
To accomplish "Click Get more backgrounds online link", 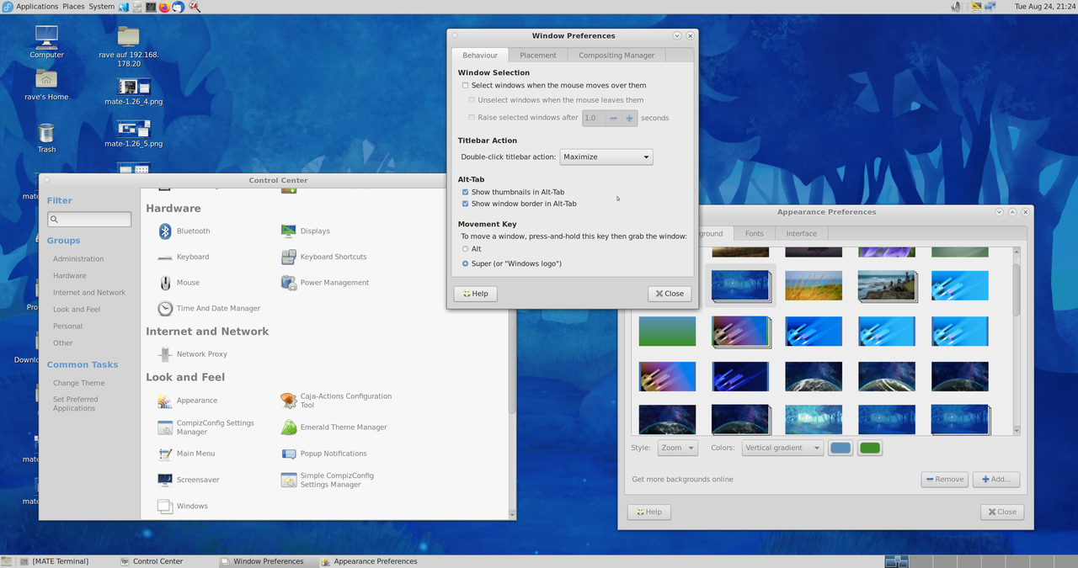I will click(x=682, y=480).
